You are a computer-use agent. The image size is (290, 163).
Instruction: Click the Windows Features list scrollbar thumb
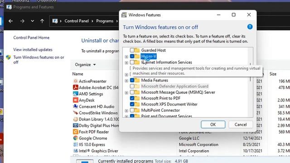coord(251,72)
